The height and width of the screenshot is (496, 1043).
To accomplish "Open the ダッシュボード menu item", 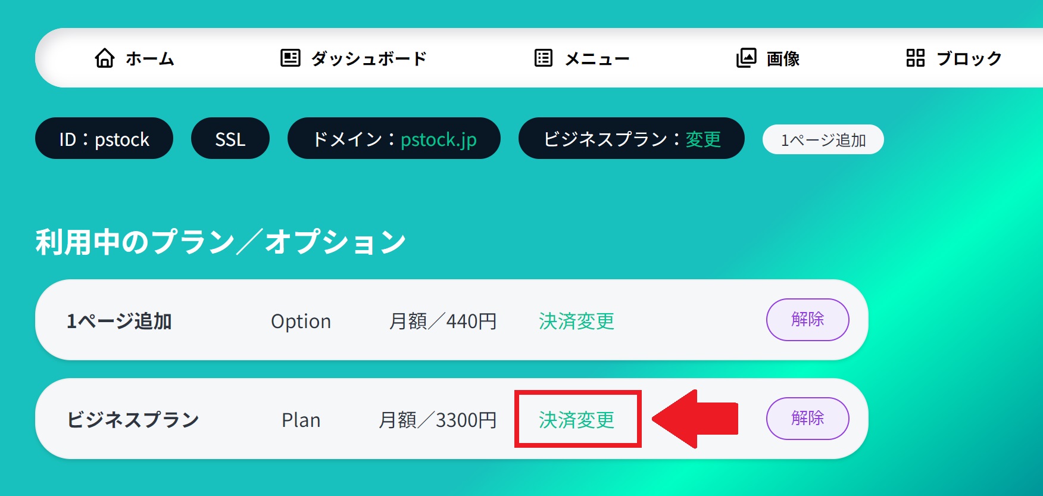I will coord(369,58).
